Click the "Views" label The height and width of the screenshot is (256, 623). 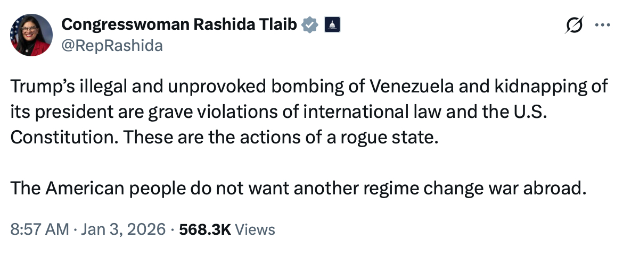(x=255, y=229)
